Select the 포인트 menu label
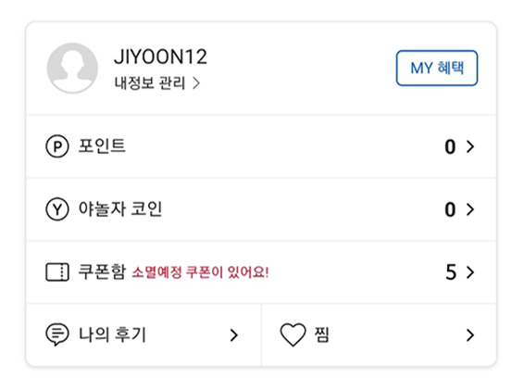The height and width of the screenshot is (390, 524). 102,146
